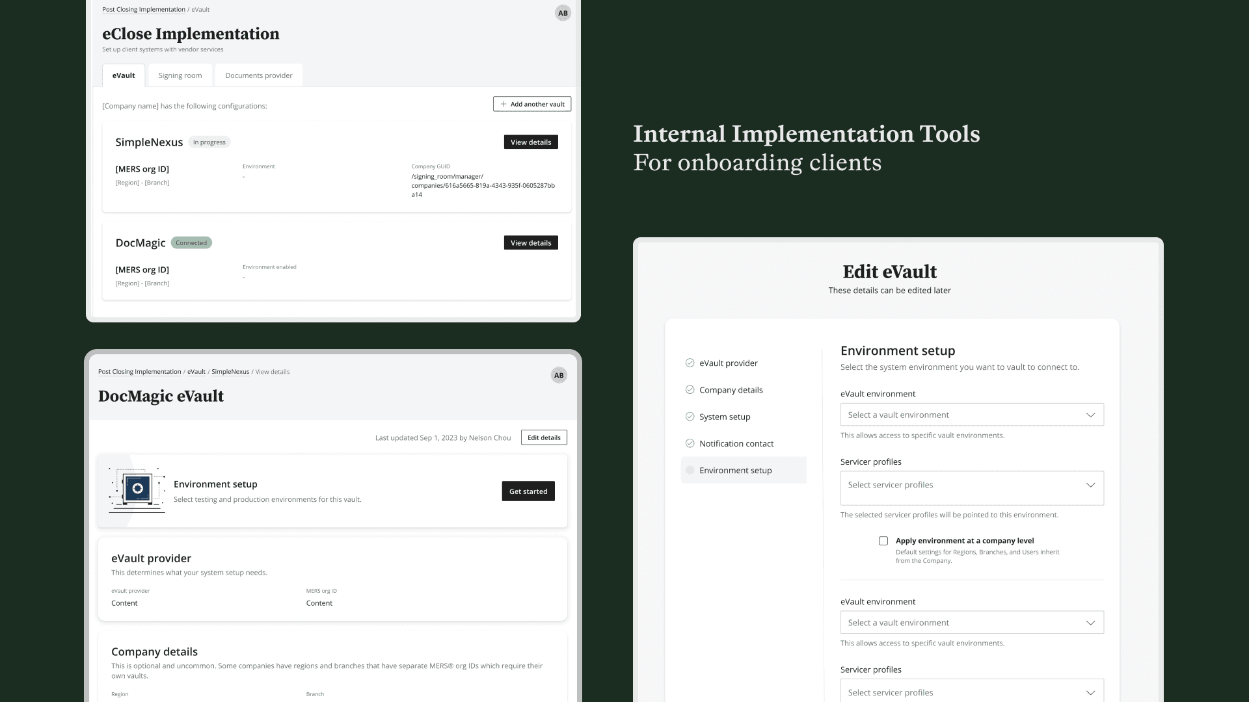Open the second Select a vault environment dropdown

972,623
